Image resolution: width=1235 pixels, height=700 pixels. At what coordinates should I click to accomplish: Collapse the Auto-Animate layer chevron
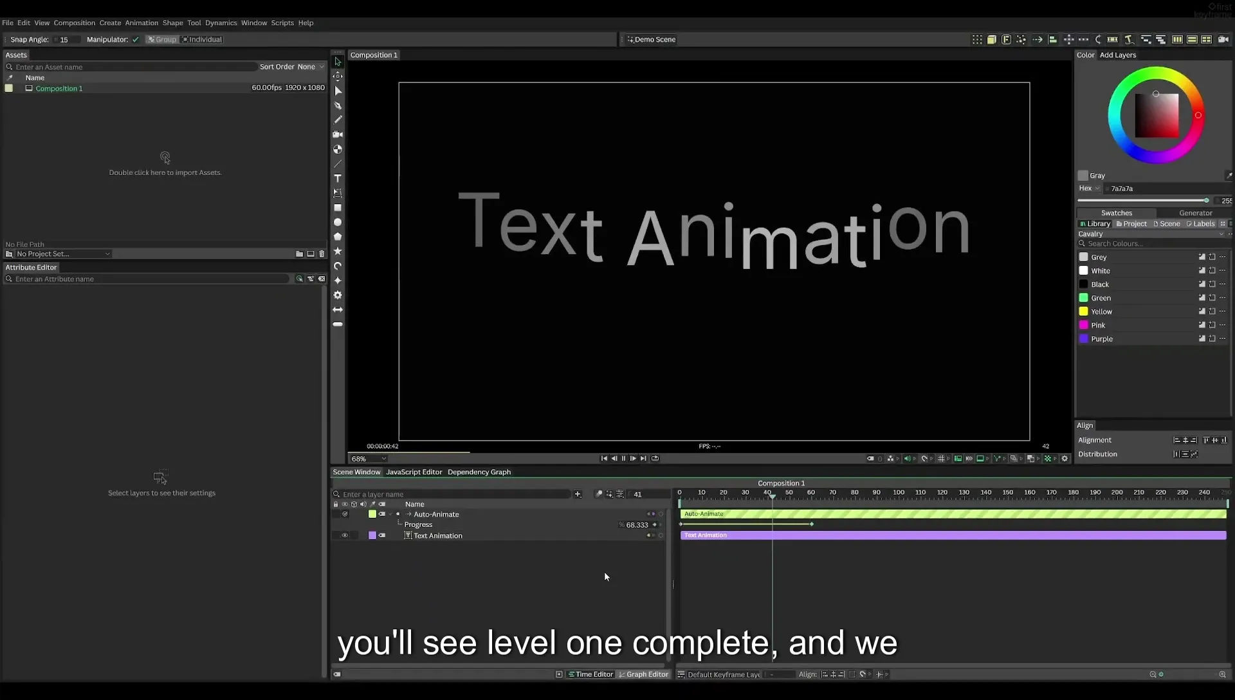point(390,514)
